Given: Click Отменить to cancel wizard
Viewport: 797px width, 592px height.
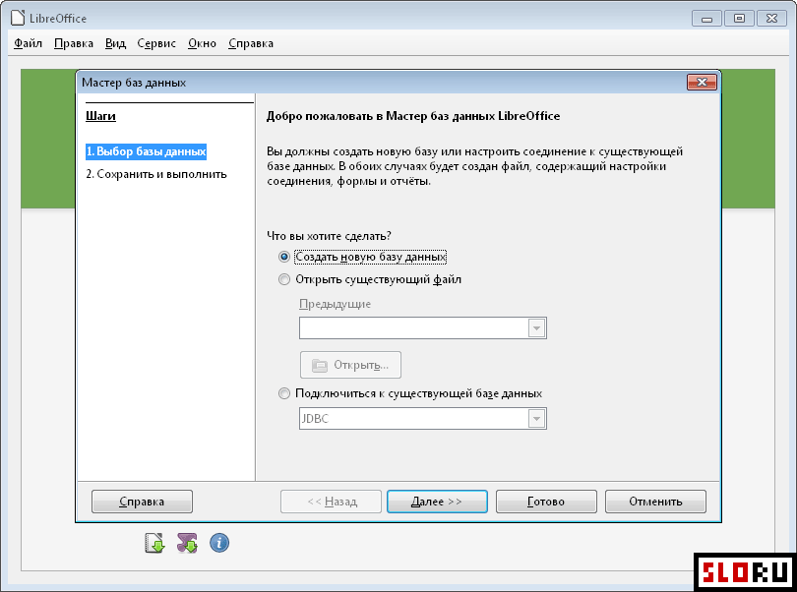Looking at the screenshot, I should pos(655,502).
